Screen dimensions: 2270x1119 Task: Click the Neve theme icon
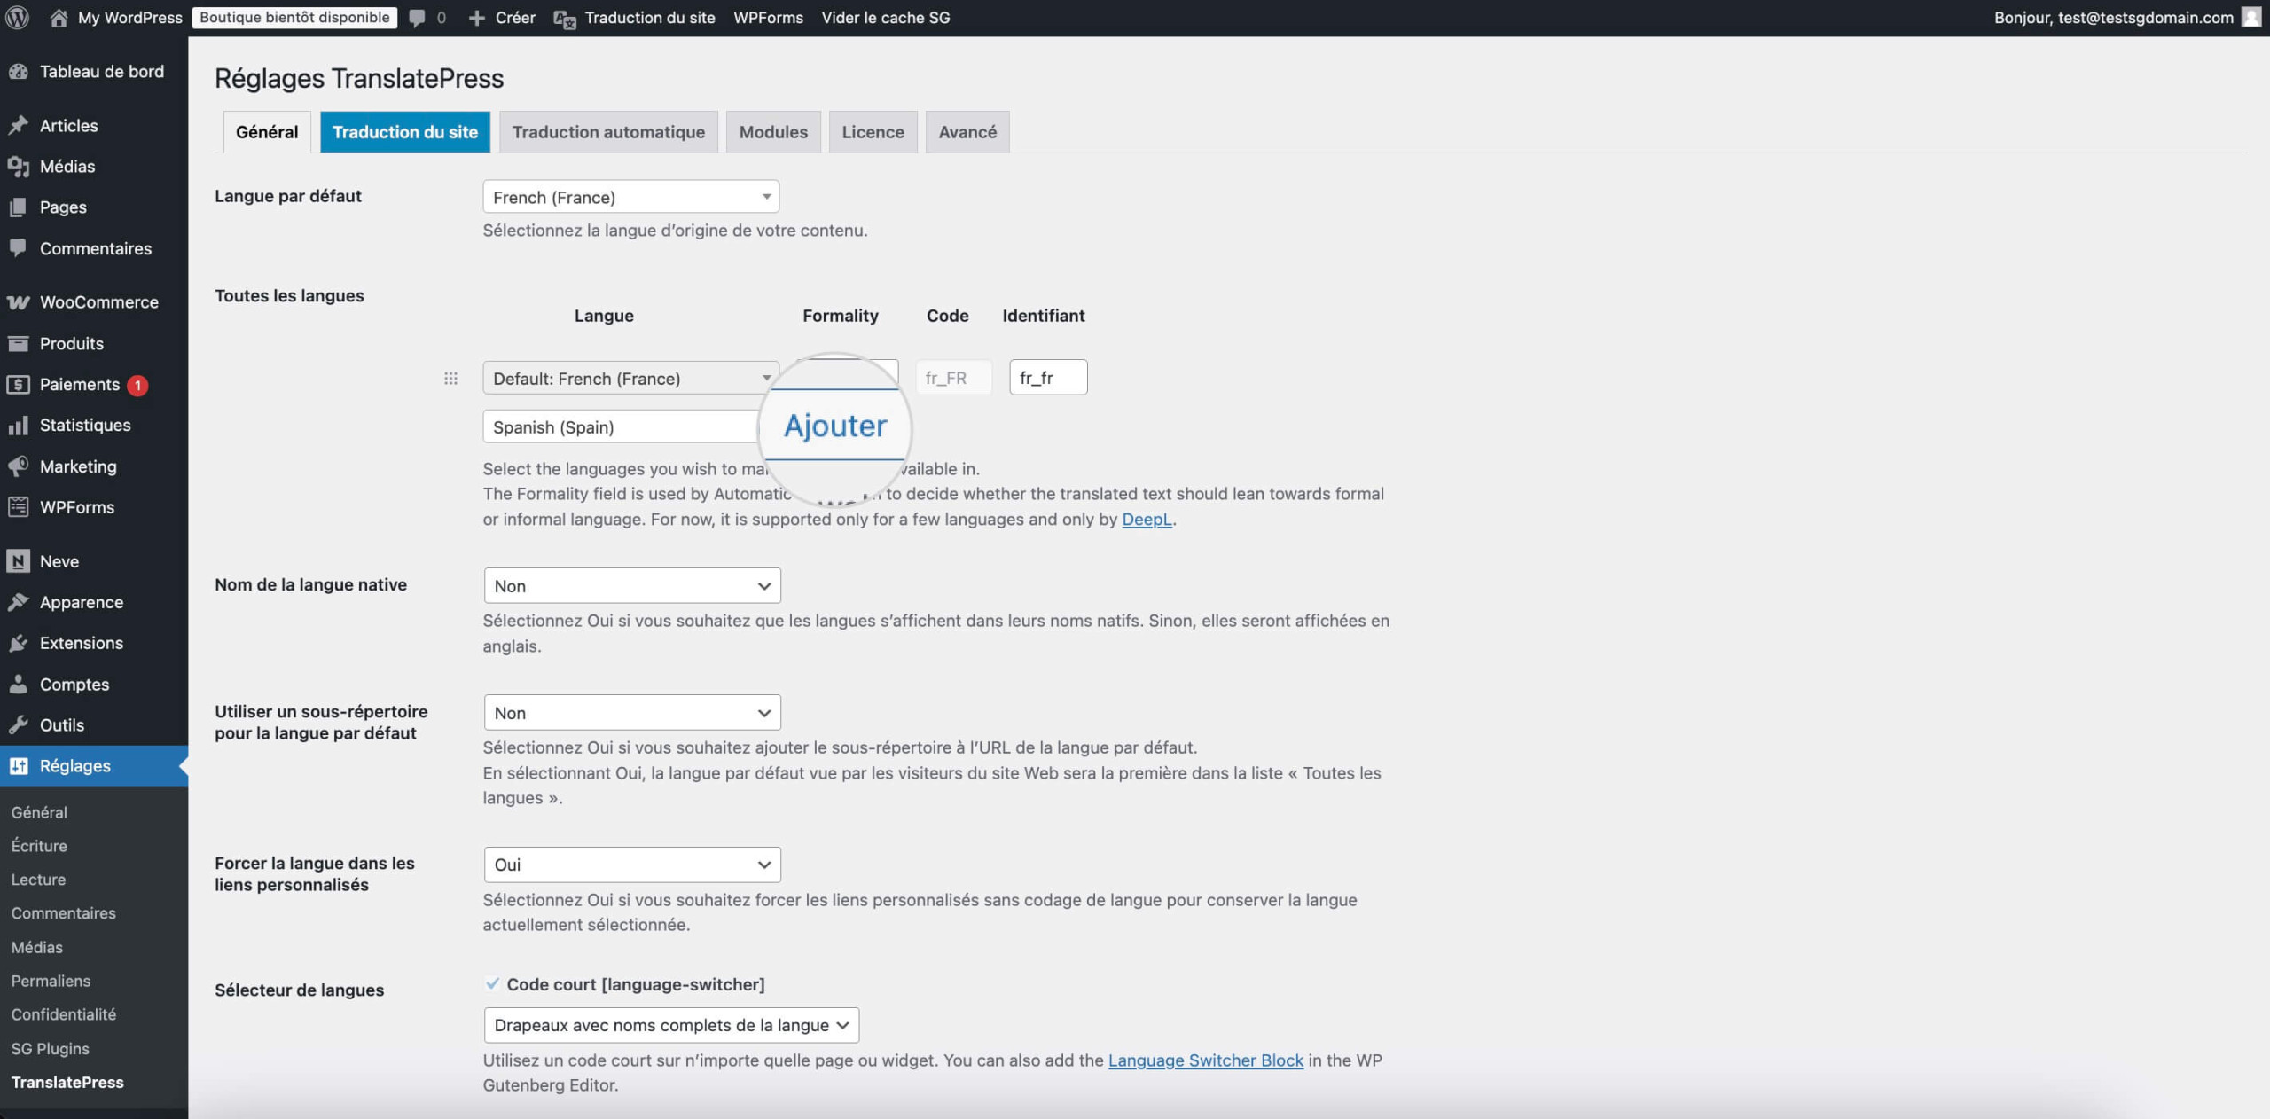pos(19,560)
